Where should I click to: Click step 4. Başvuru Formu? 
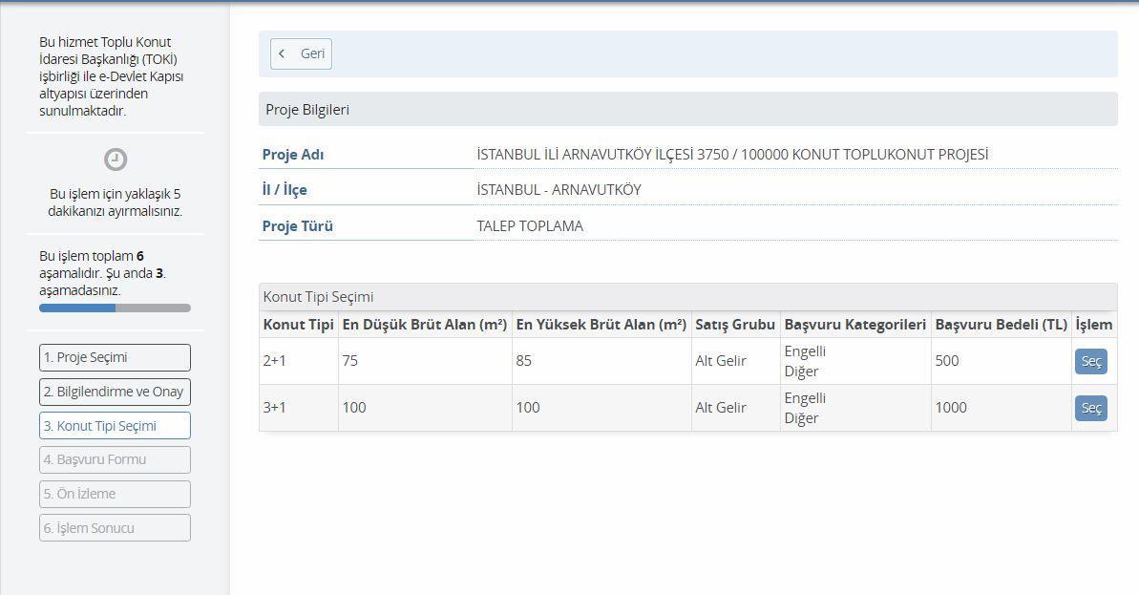[x=115, y=459]
